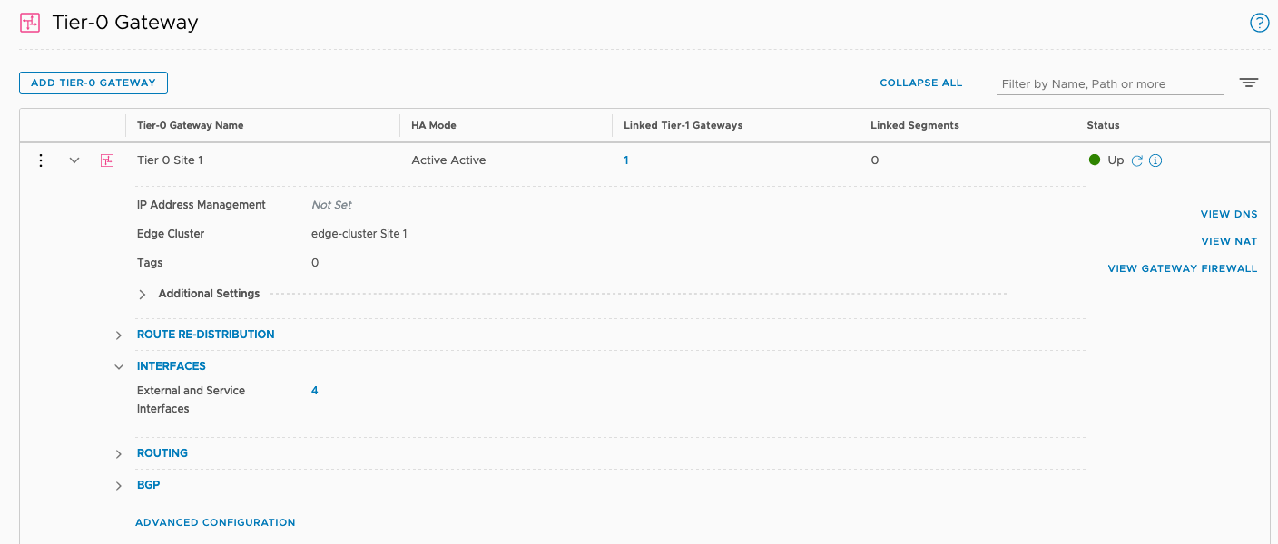
Task: Click Collapse All
Action: point(920,83)
